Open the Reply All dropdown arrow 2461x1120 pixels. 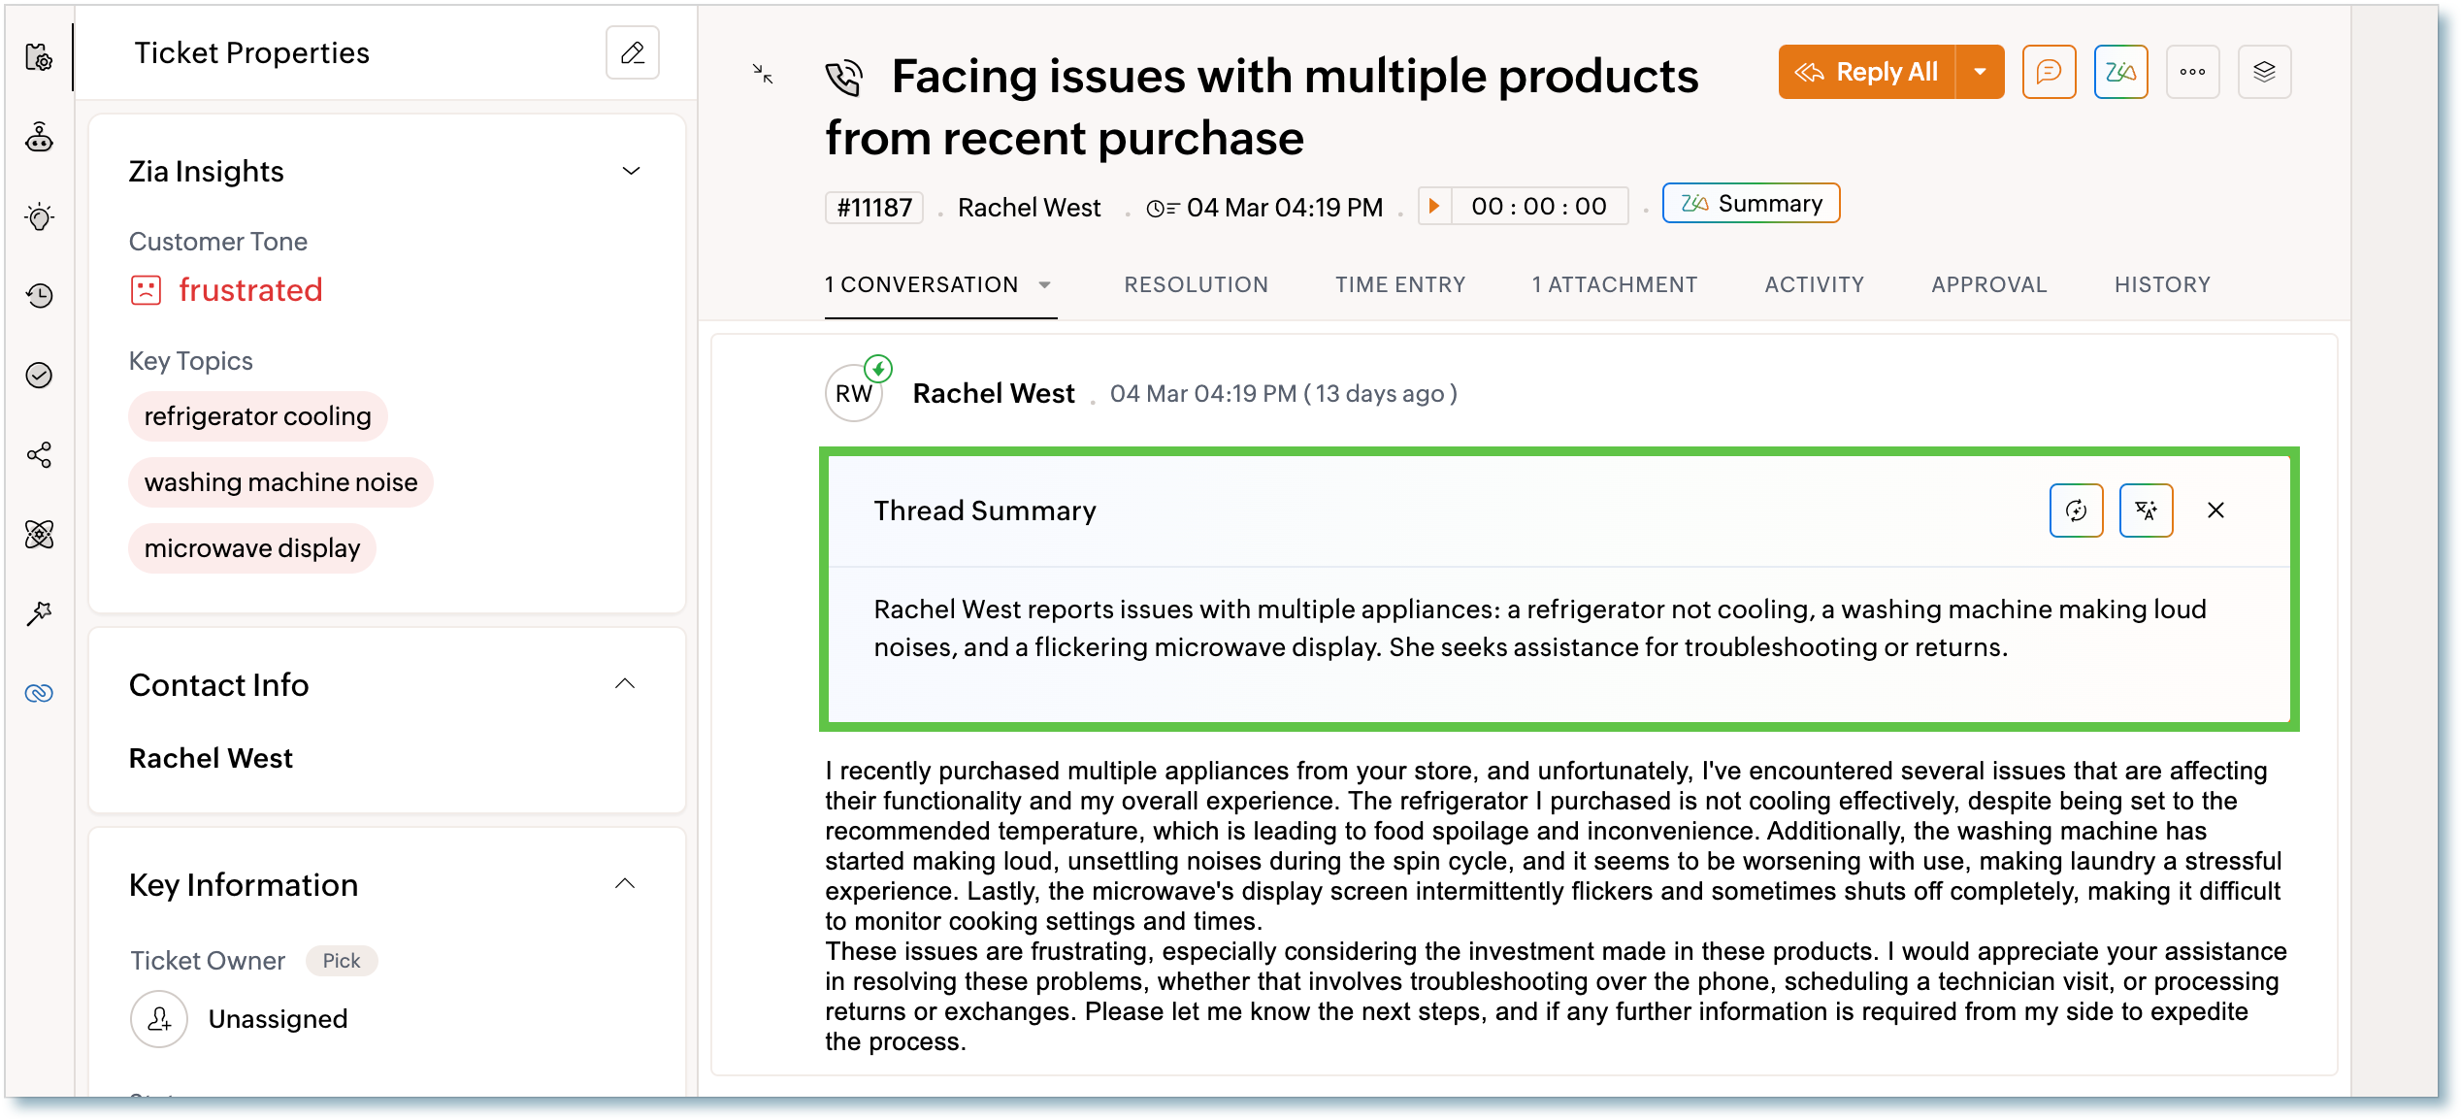(x=1981, y=72)
